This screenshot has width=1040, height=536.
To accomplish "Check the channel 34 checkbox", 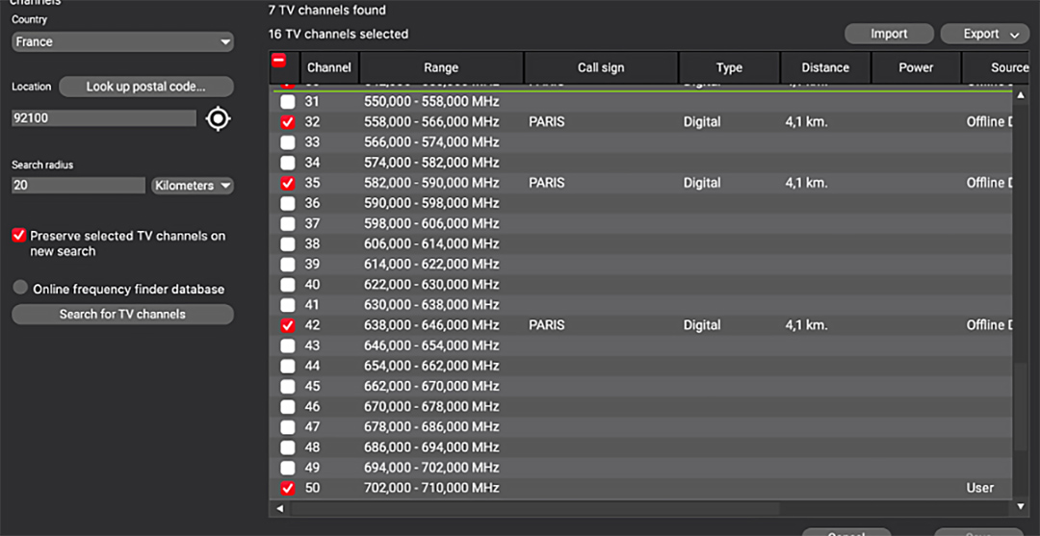I will 287,163.
